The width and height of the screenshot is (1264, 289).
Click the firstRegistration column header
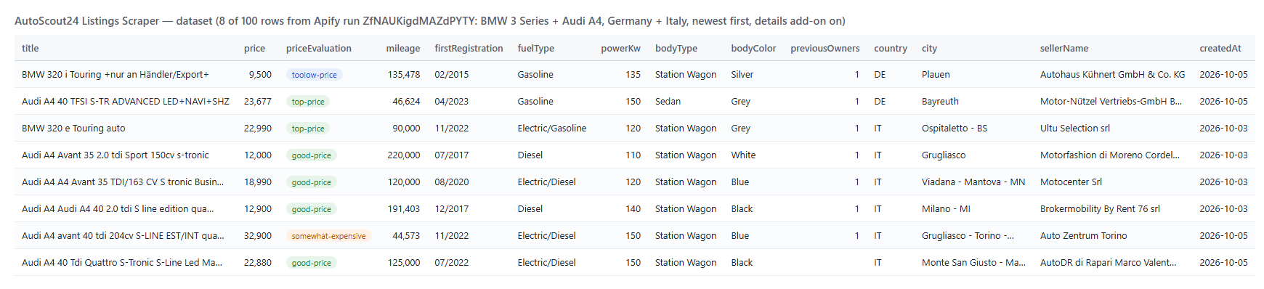coord(469,48)
